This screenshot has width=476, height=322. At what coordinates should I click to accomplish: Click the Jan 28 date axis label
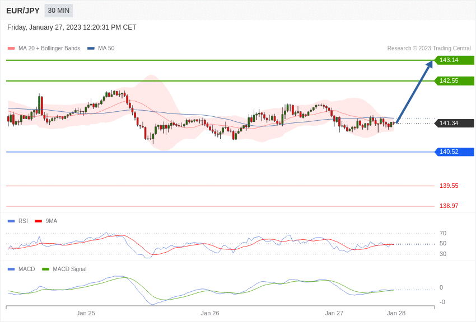click(396, 313)
